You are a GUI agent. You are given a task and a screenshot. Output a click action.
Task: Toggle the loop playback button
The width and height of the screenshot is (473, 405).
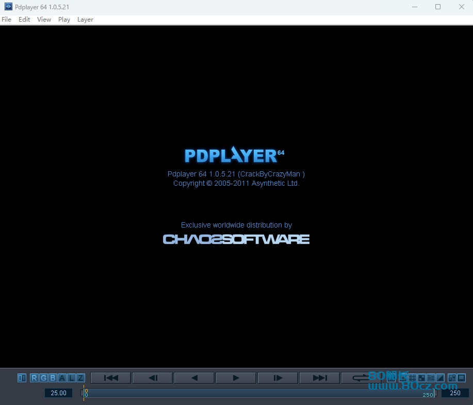tap(361, 378)
